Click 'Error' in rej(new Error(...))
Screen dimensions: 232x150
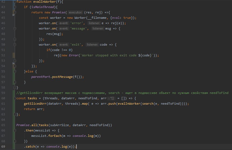coord(73,55)
